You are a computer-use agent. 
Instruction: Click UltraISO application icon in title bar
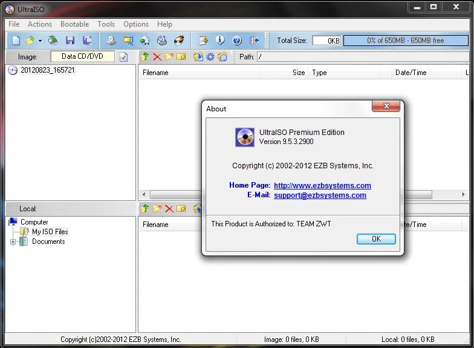10,10
